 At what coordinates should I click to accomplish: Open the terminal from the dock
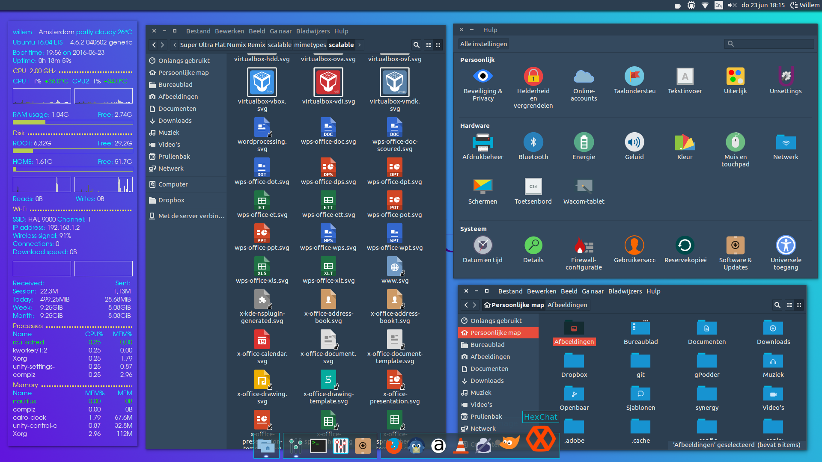[x=318, y=446]
